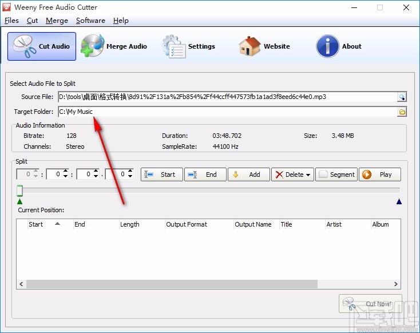Click the sample rate 44100 Hz
This screenshot has height=333, width=420.
[x=225, y=146]
